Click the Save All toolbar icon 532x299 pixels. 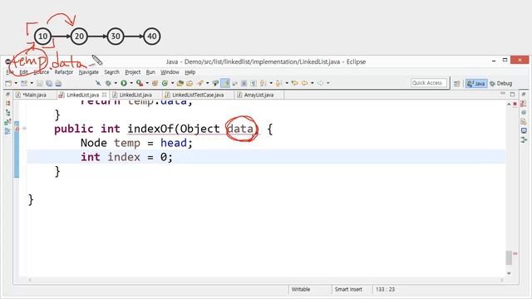49,83
